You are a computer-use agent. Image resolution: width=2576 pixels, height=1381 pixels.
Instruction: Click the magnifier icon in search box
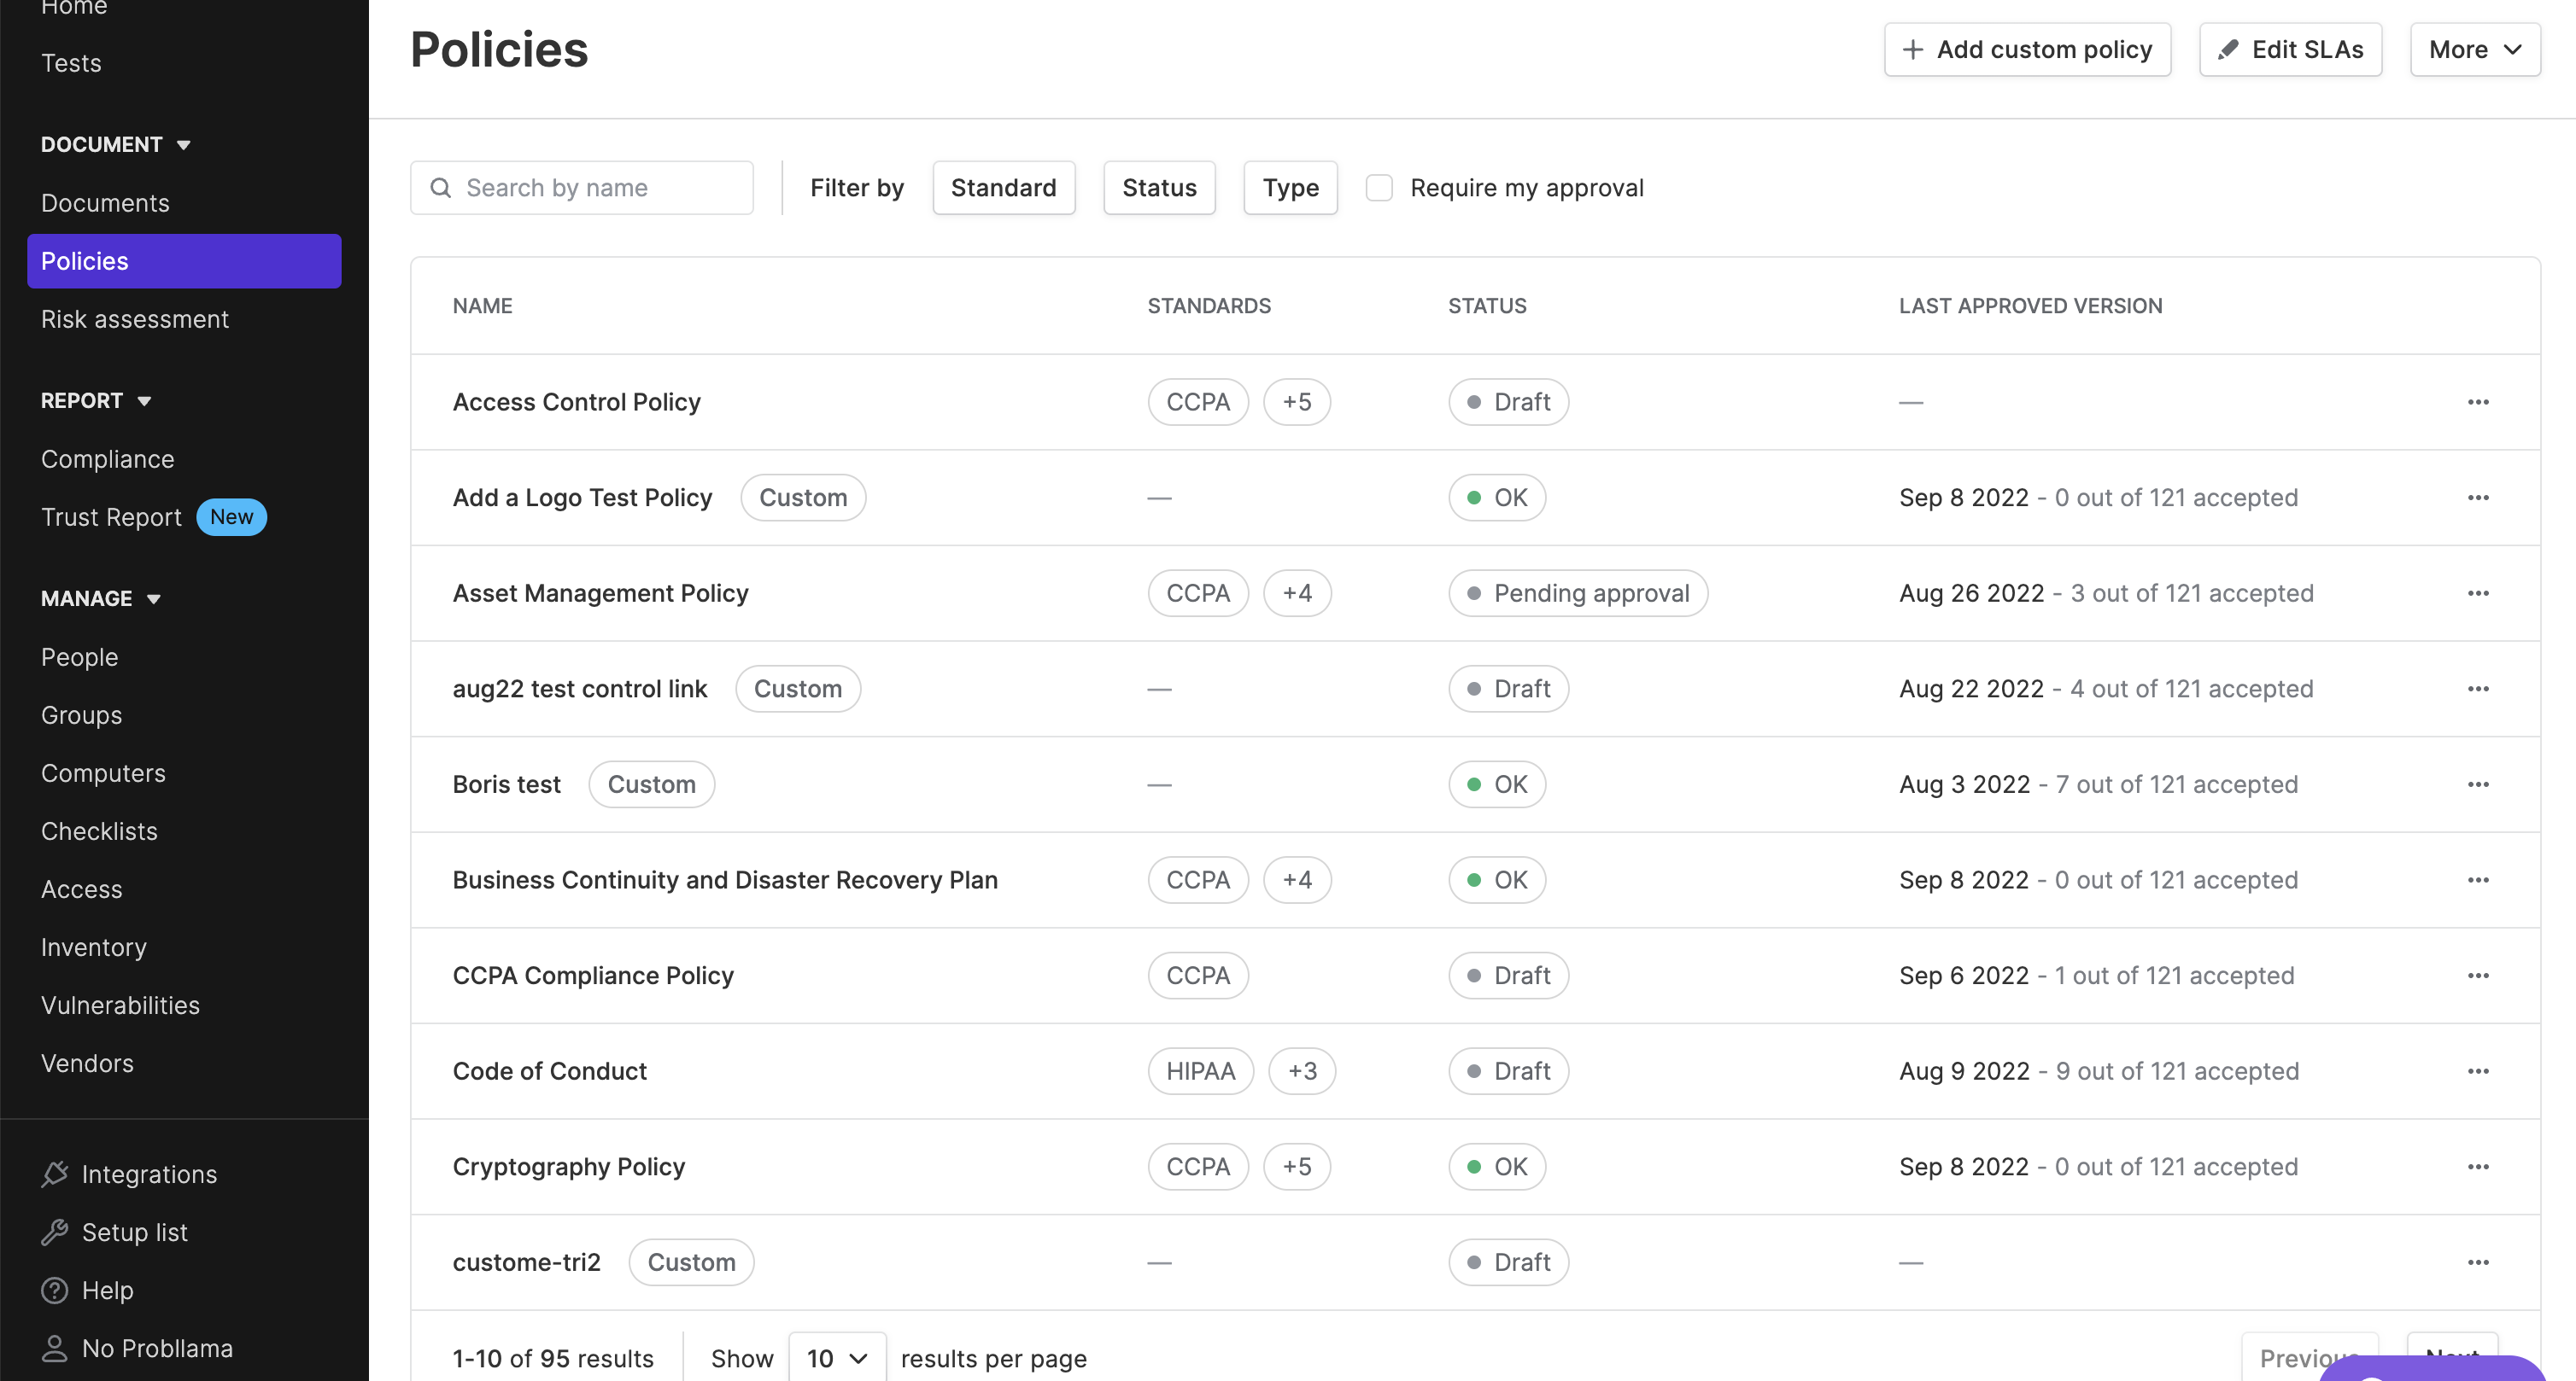pyautogui.click(x=440, y=188)
